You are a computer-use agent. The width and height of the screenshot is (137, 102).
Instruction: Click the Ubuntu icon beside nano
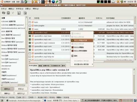coord(33,29)
